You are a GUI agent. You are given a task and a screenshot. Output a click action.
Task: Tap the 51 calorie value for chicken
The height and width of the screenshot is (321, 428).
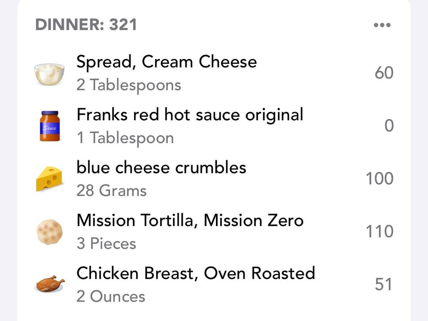coord(384,284)
